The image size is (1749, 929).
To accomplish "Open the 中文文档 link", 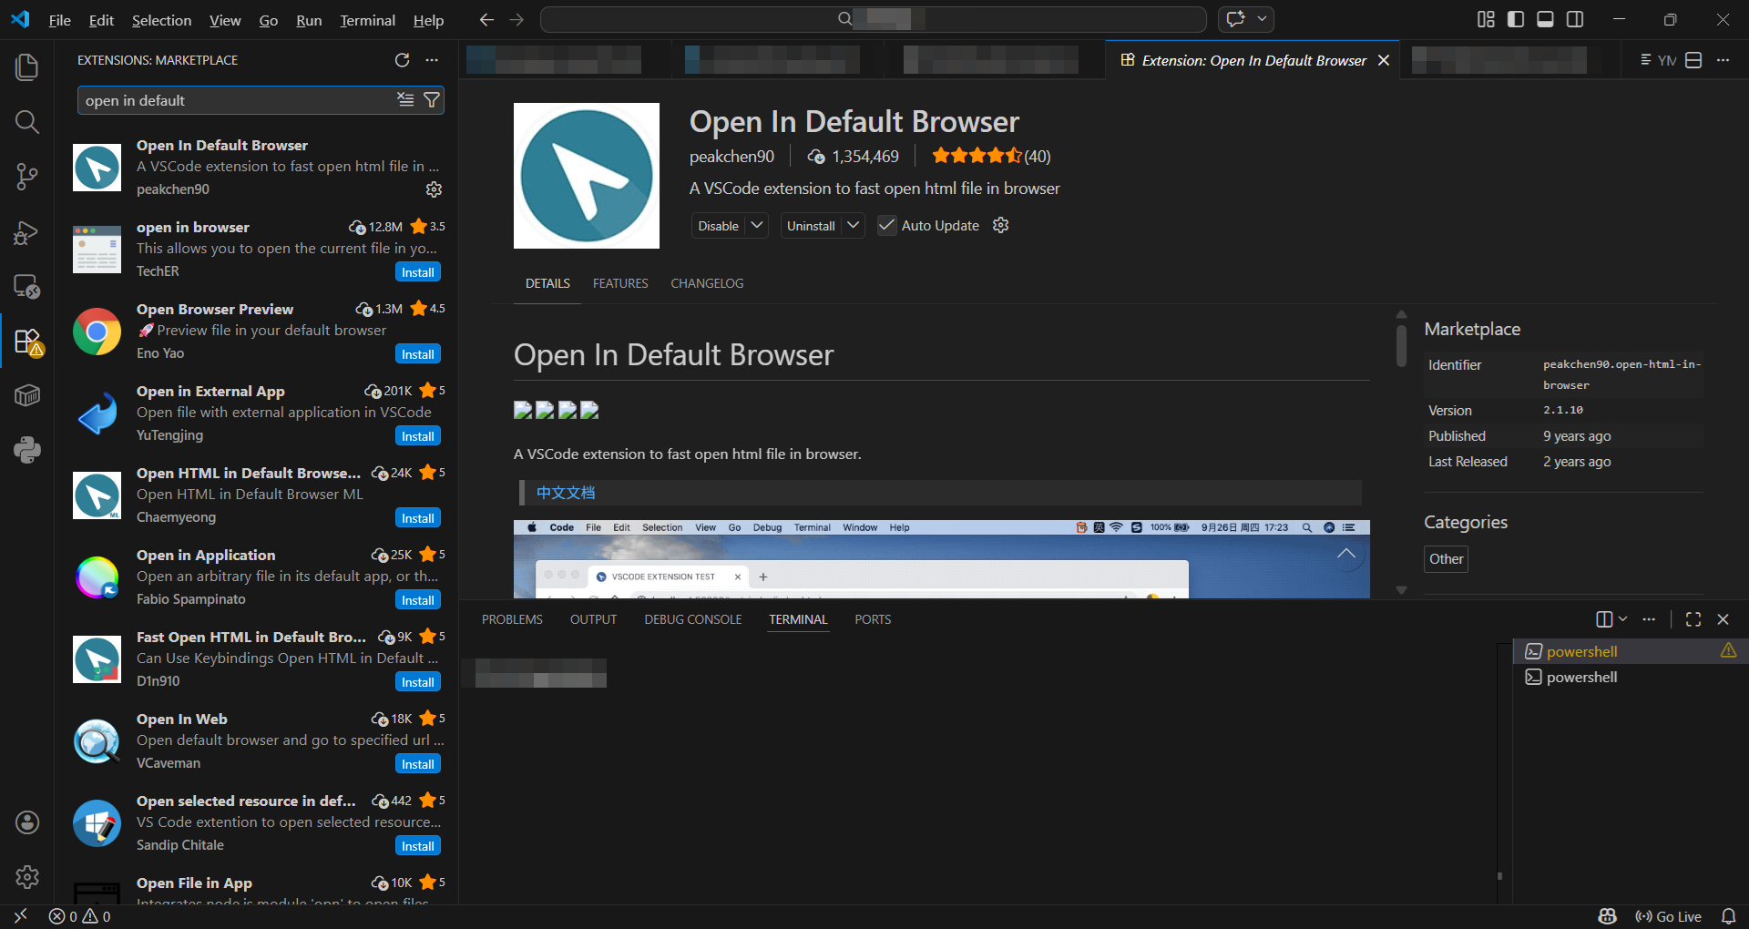I will 566,493.
